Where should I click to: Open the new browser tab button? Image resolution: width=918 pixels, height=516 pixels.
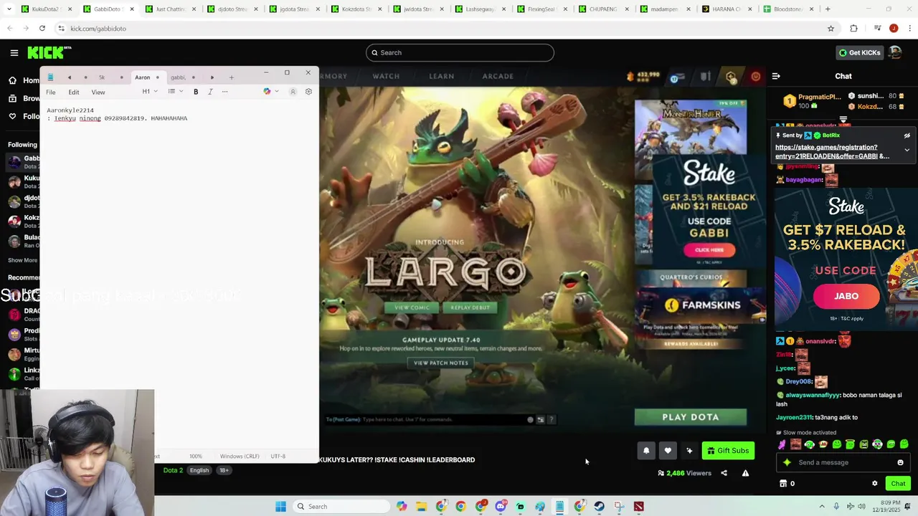[x=828, y=9]
